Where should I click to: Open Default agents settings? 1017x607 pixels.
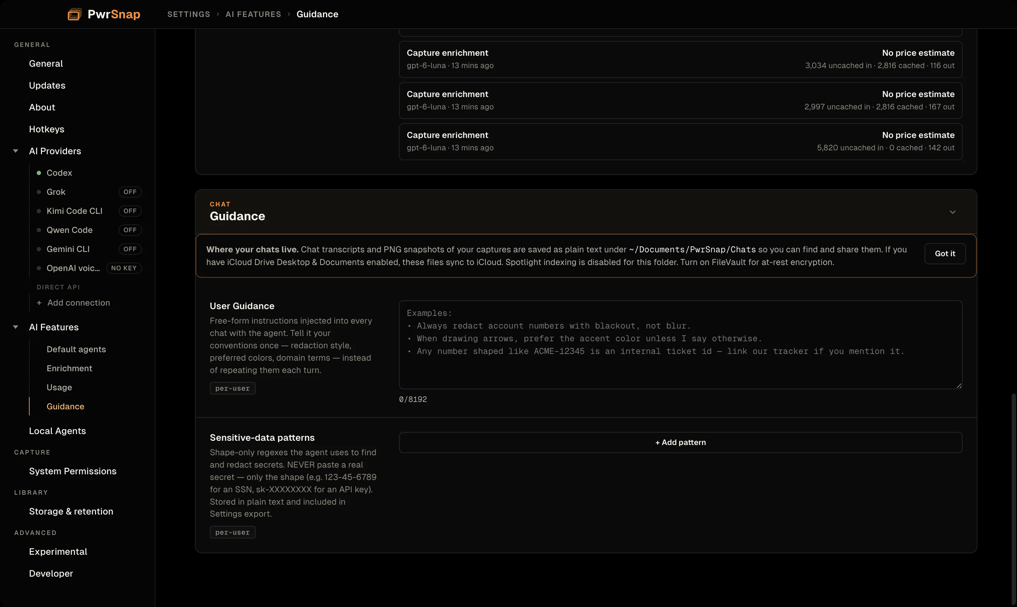76,349
